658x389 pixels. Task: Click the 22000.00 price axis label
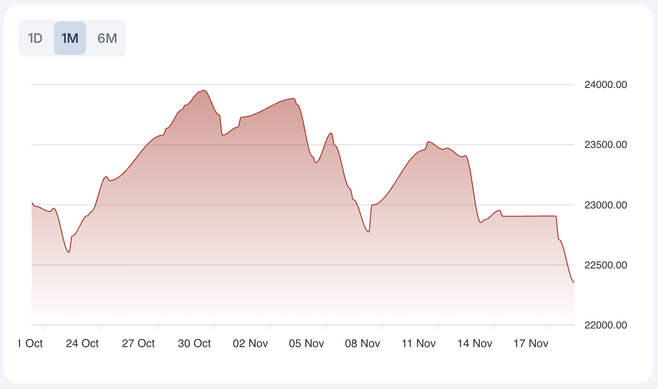tap(605, 325)
